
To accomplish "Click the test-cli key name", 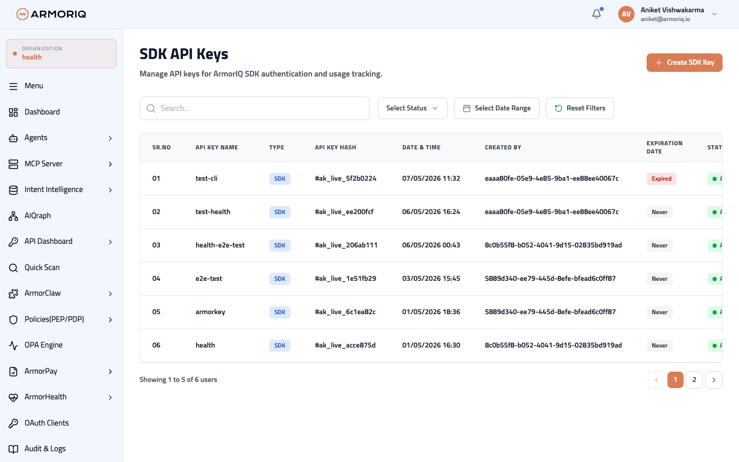I will [x=206, y=179].
